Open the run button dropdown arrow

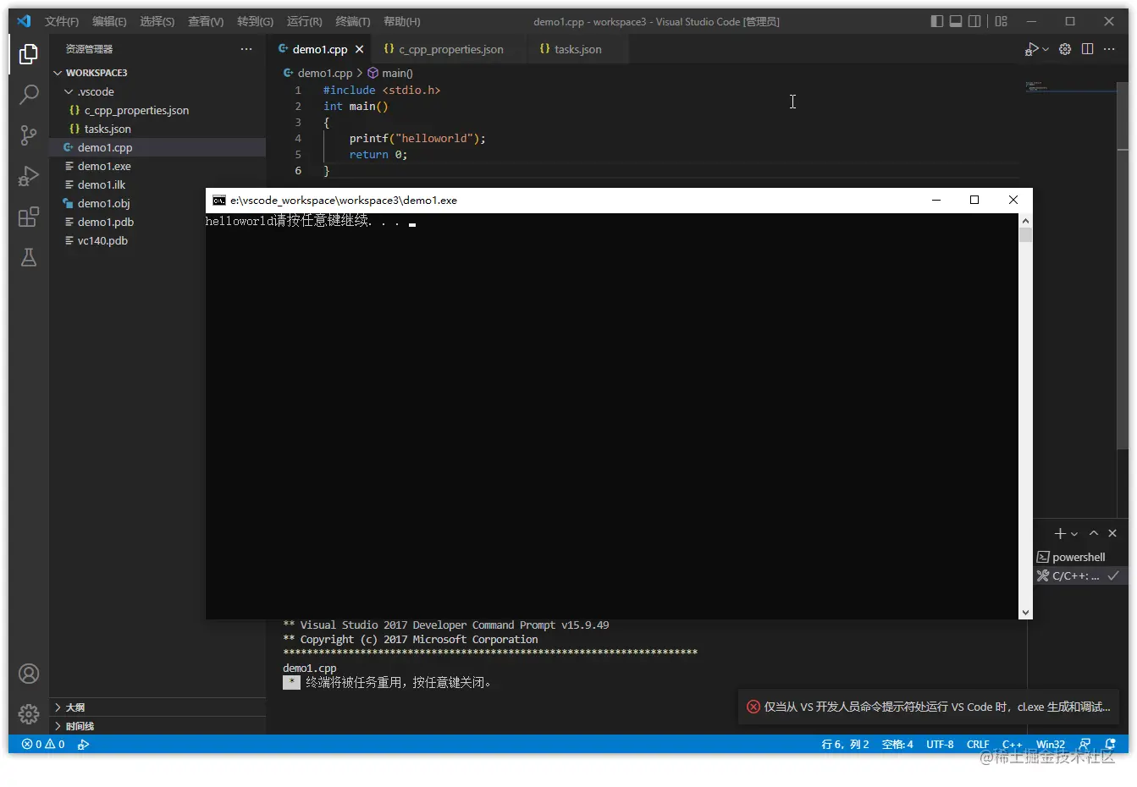[x=1046, y=49]
